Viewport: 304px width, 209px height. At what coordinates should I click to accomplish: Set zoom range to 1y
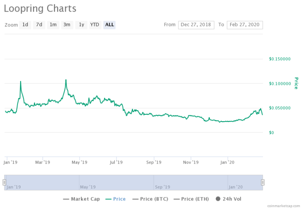pyautogui.click(x=81, y=25)
